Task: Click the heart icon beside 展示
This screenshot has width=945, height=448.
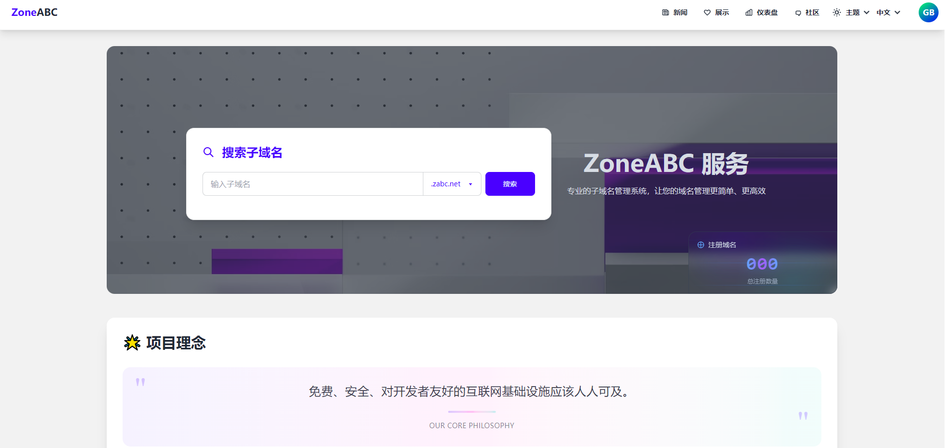Action: [707, 12]
